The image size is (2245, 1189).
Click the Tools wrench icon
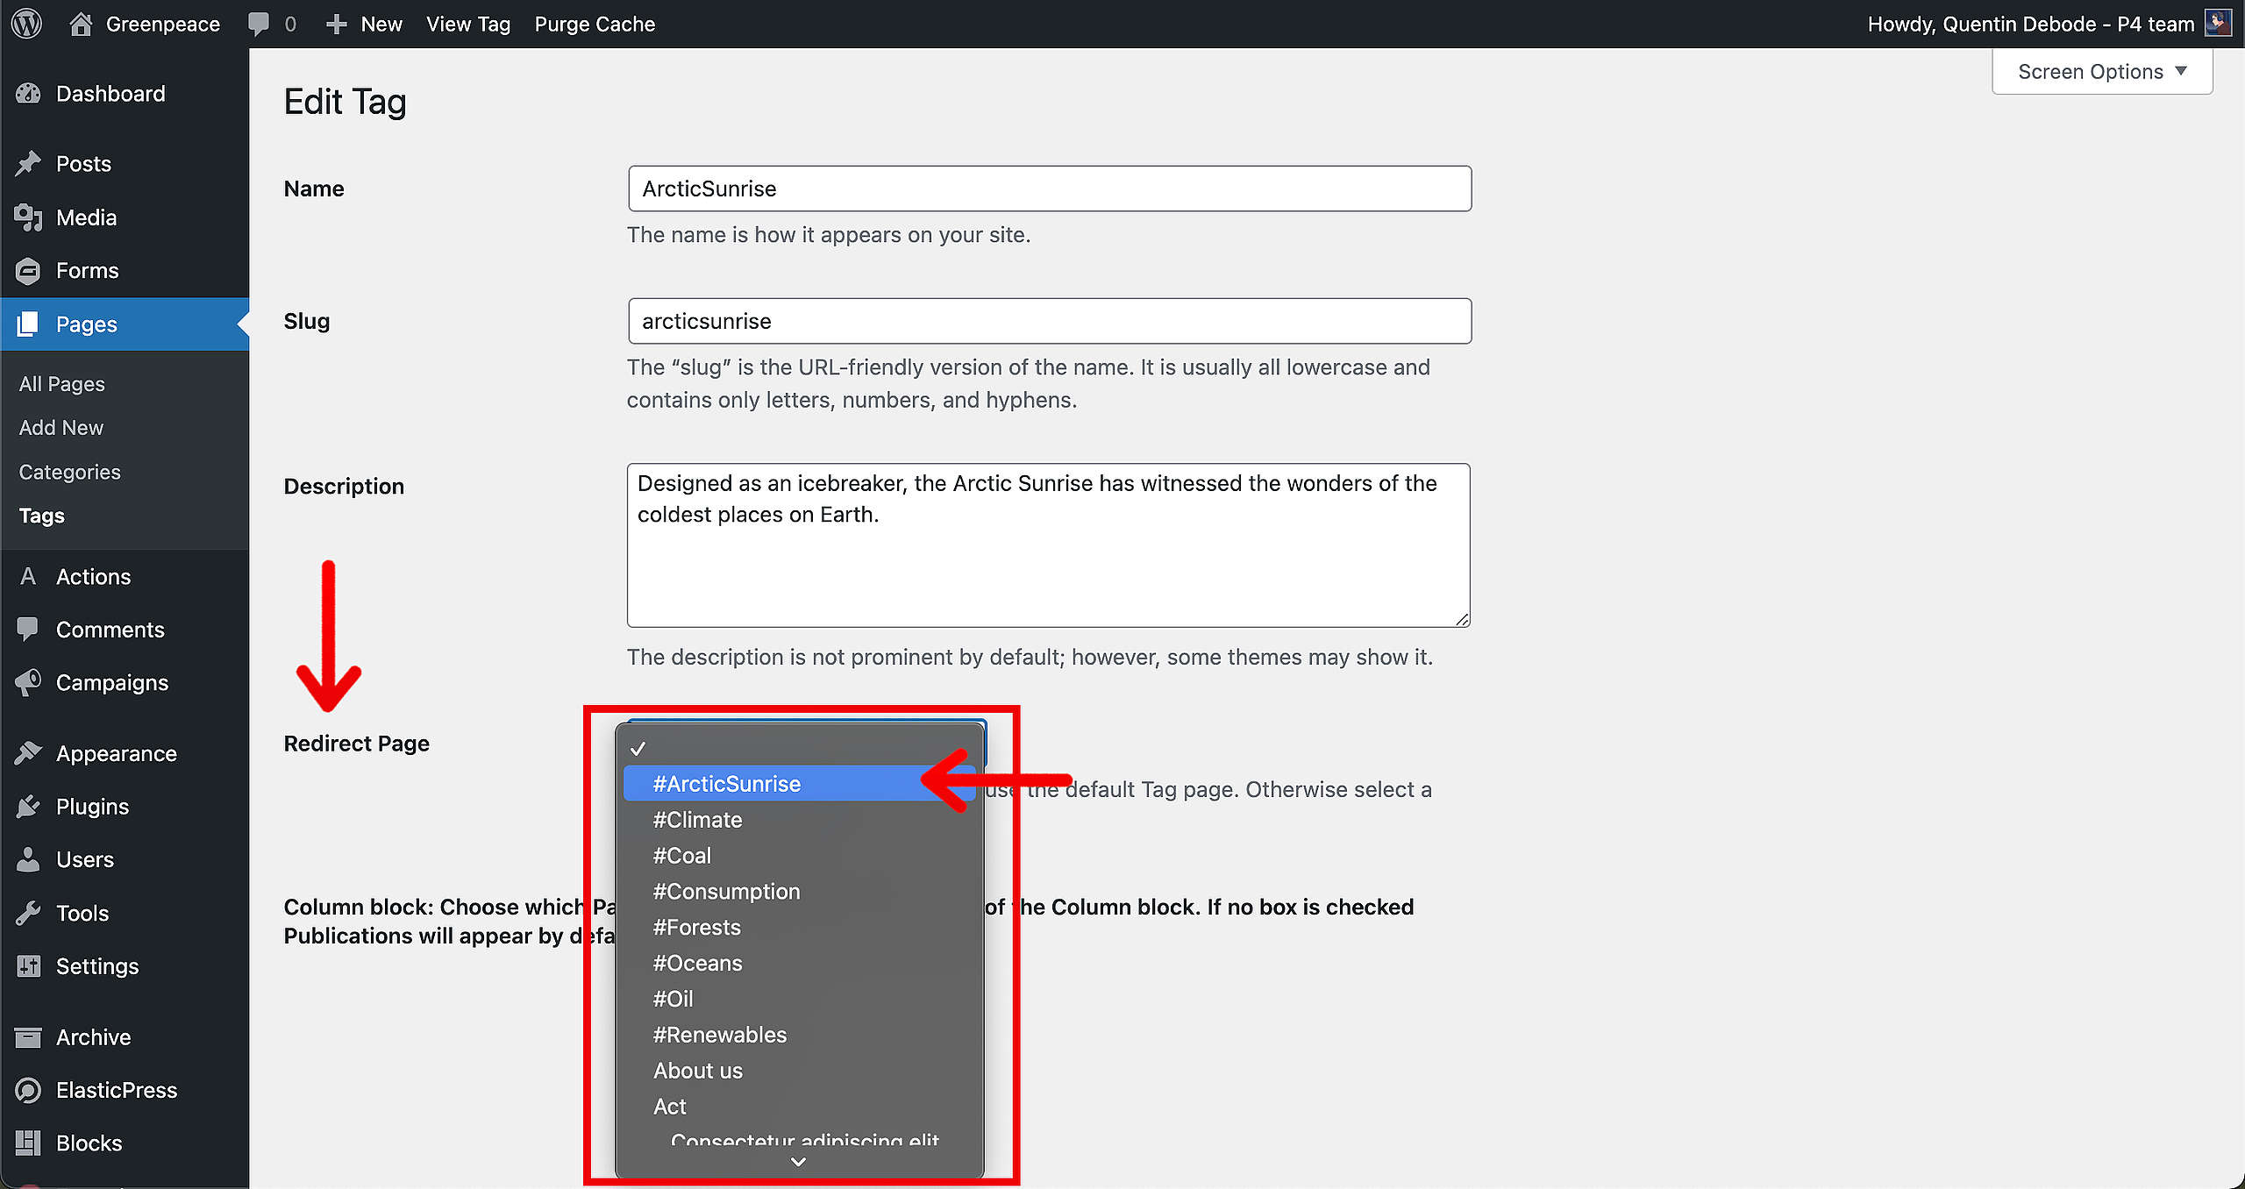click(x=28, y=913)
